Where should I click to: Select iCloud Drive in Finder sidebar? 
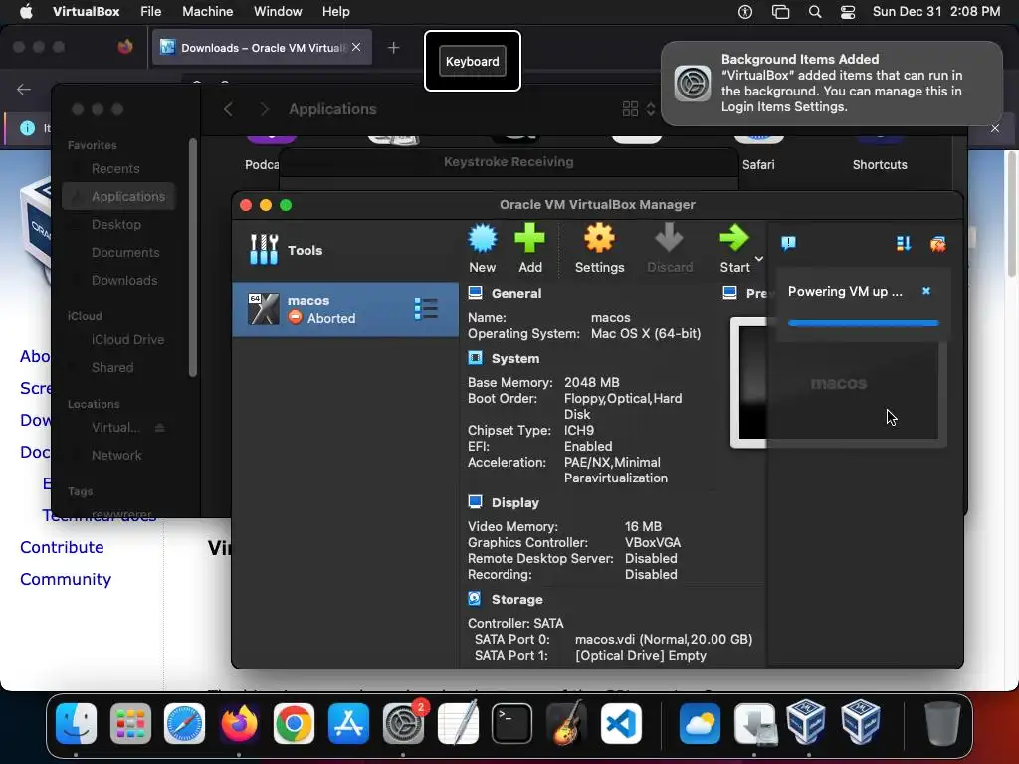pos(127,339)
